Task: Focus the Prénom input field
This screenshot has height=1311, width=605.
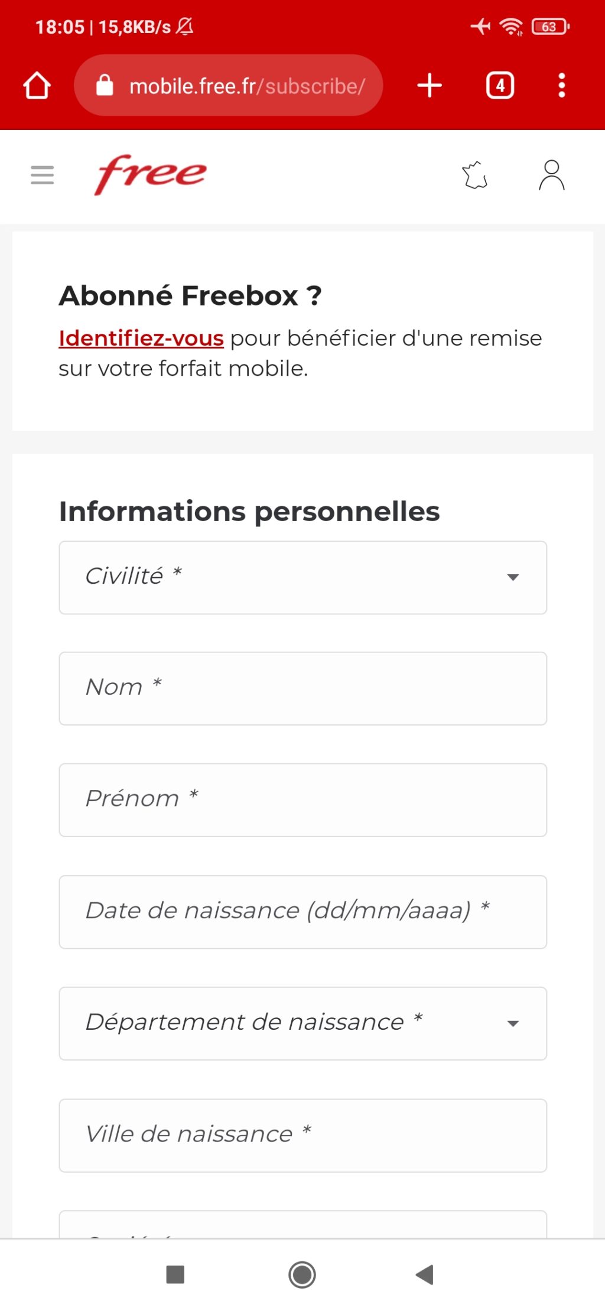Action: (x=302, y=800)
